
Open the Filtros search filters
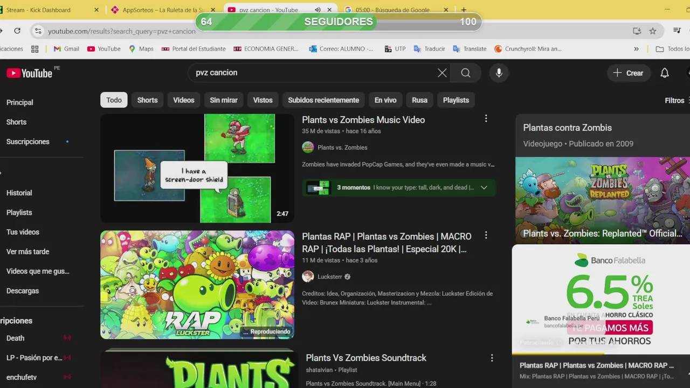tap(677, 100)
